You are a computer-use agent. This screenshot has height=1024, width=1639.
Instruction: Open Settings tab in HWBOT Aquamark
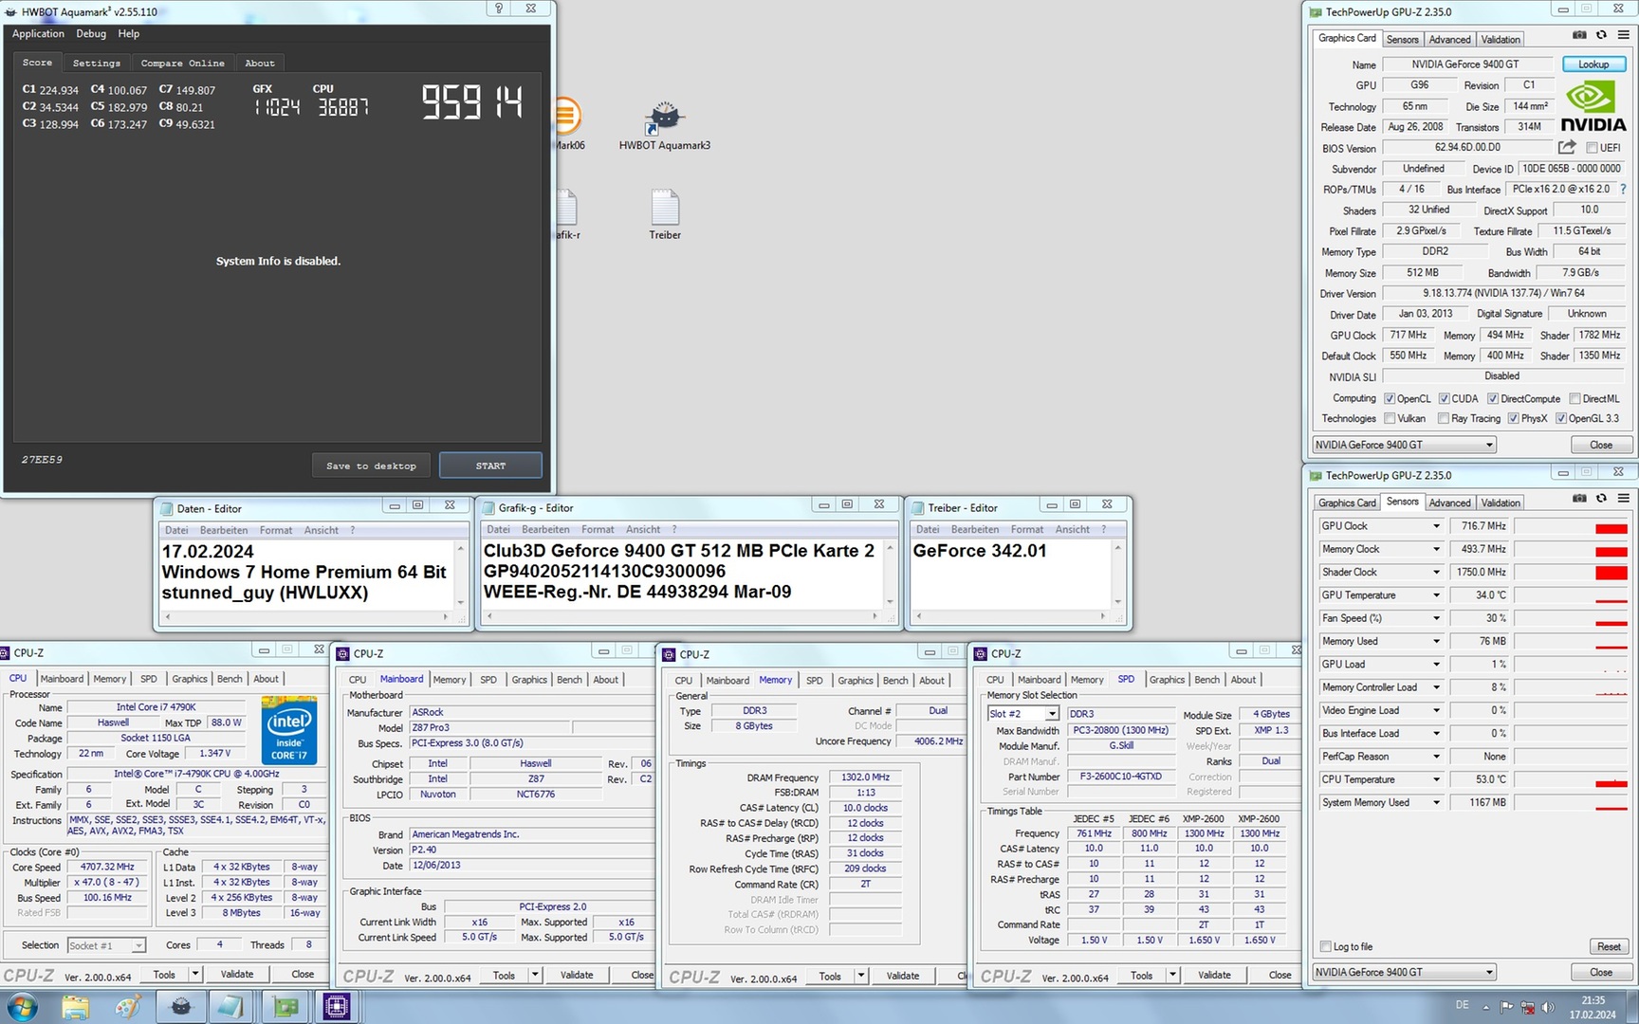point(97,64)
